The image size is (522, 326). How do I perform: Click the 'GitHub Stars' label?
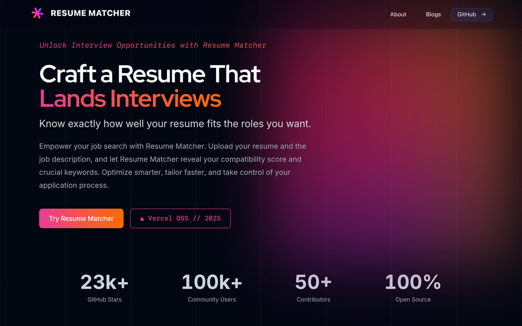pyautogui.click(x=104, y=299)
